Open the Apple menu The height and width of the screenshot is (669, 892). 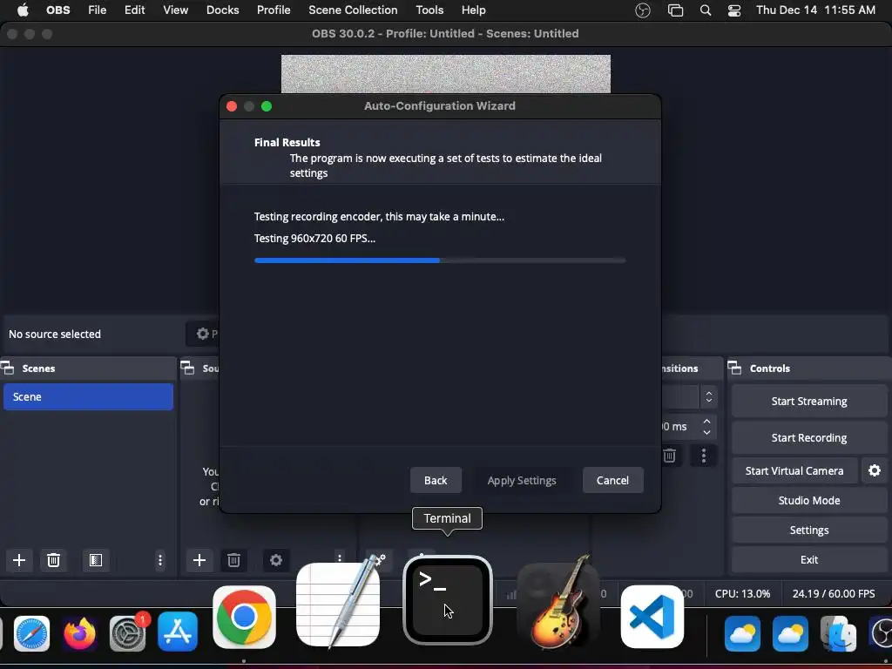click(23, 10)
